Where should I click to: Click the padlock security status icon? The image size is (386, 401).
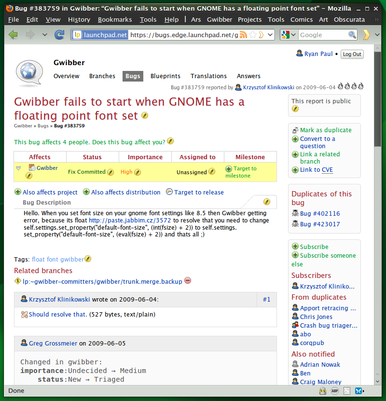tap(323, 391)
